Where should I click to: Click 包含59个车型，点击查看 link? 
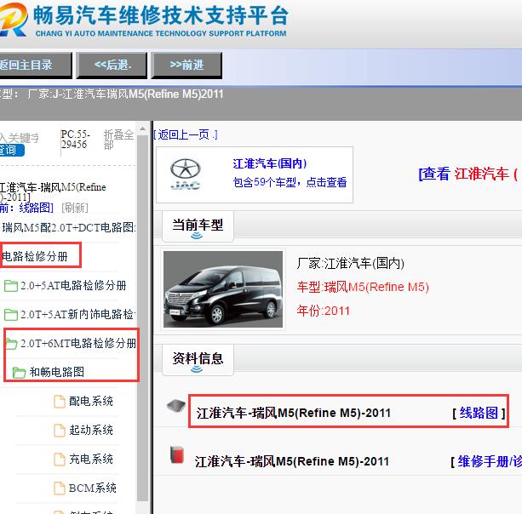coord(290,182)
